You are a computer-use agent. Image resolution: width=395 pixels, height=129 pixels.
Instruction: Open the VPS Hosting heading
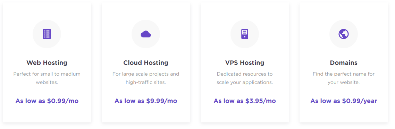point(245,63)
